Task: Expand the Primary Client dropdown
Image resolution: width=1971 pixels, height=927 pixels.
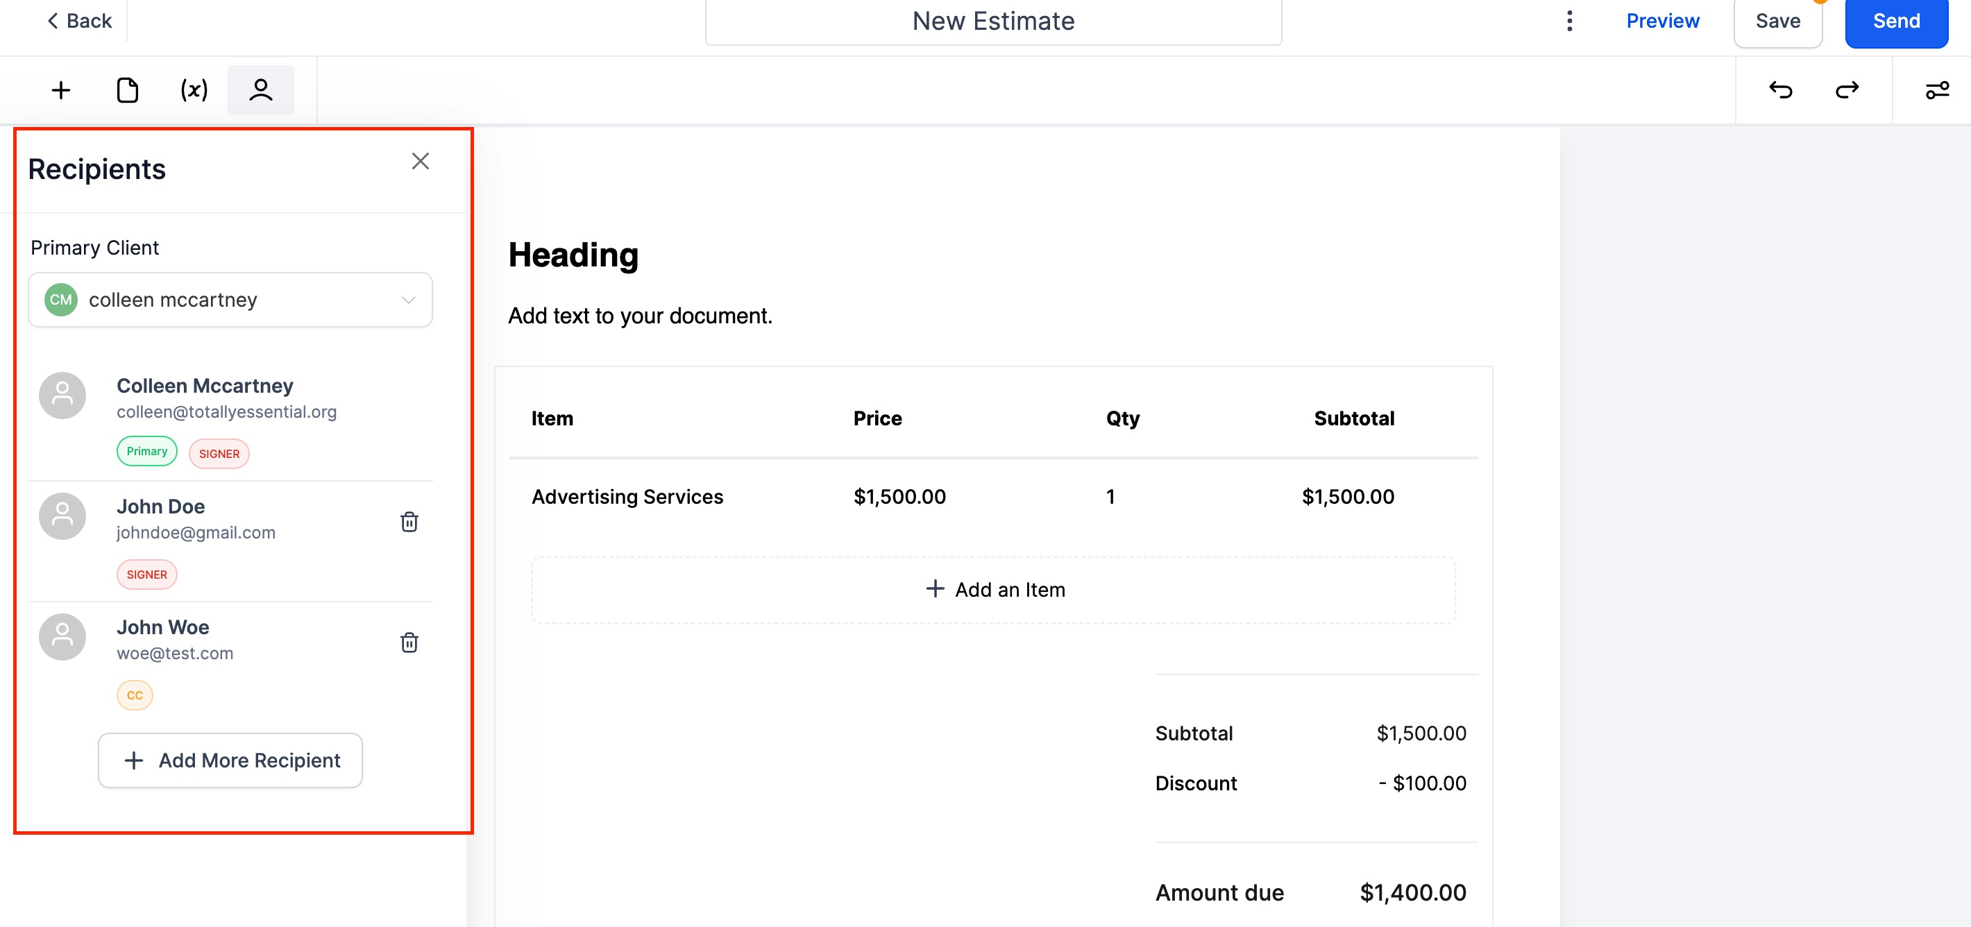Action: (x=230, y=300)
